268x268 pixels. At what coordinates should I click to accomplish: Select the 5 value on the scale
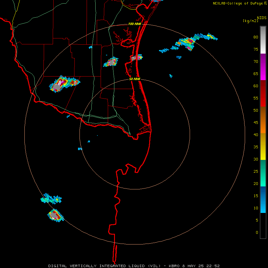(257, 220)
